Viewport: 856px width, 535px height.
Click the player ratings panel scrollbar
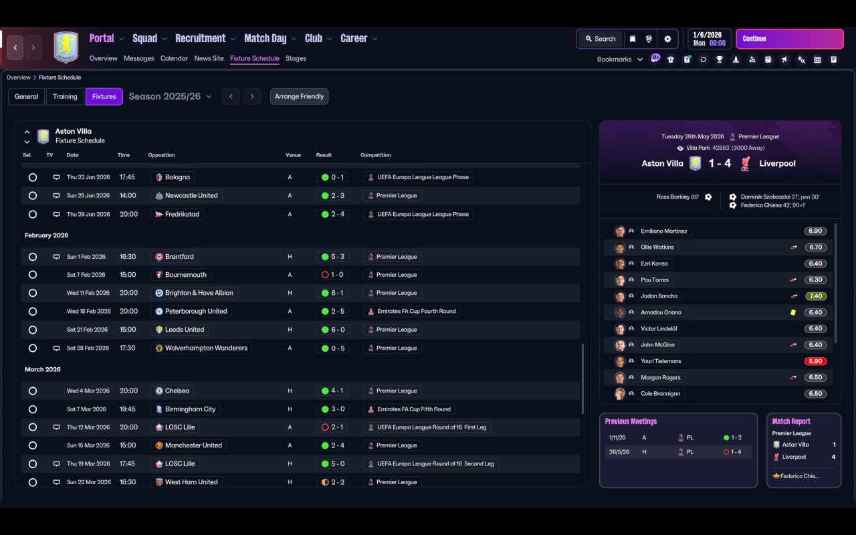(x=835, y=282)
